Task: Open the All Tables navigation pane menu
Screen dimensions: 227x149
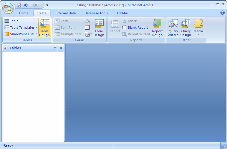Action: click(x=55, y=48)
